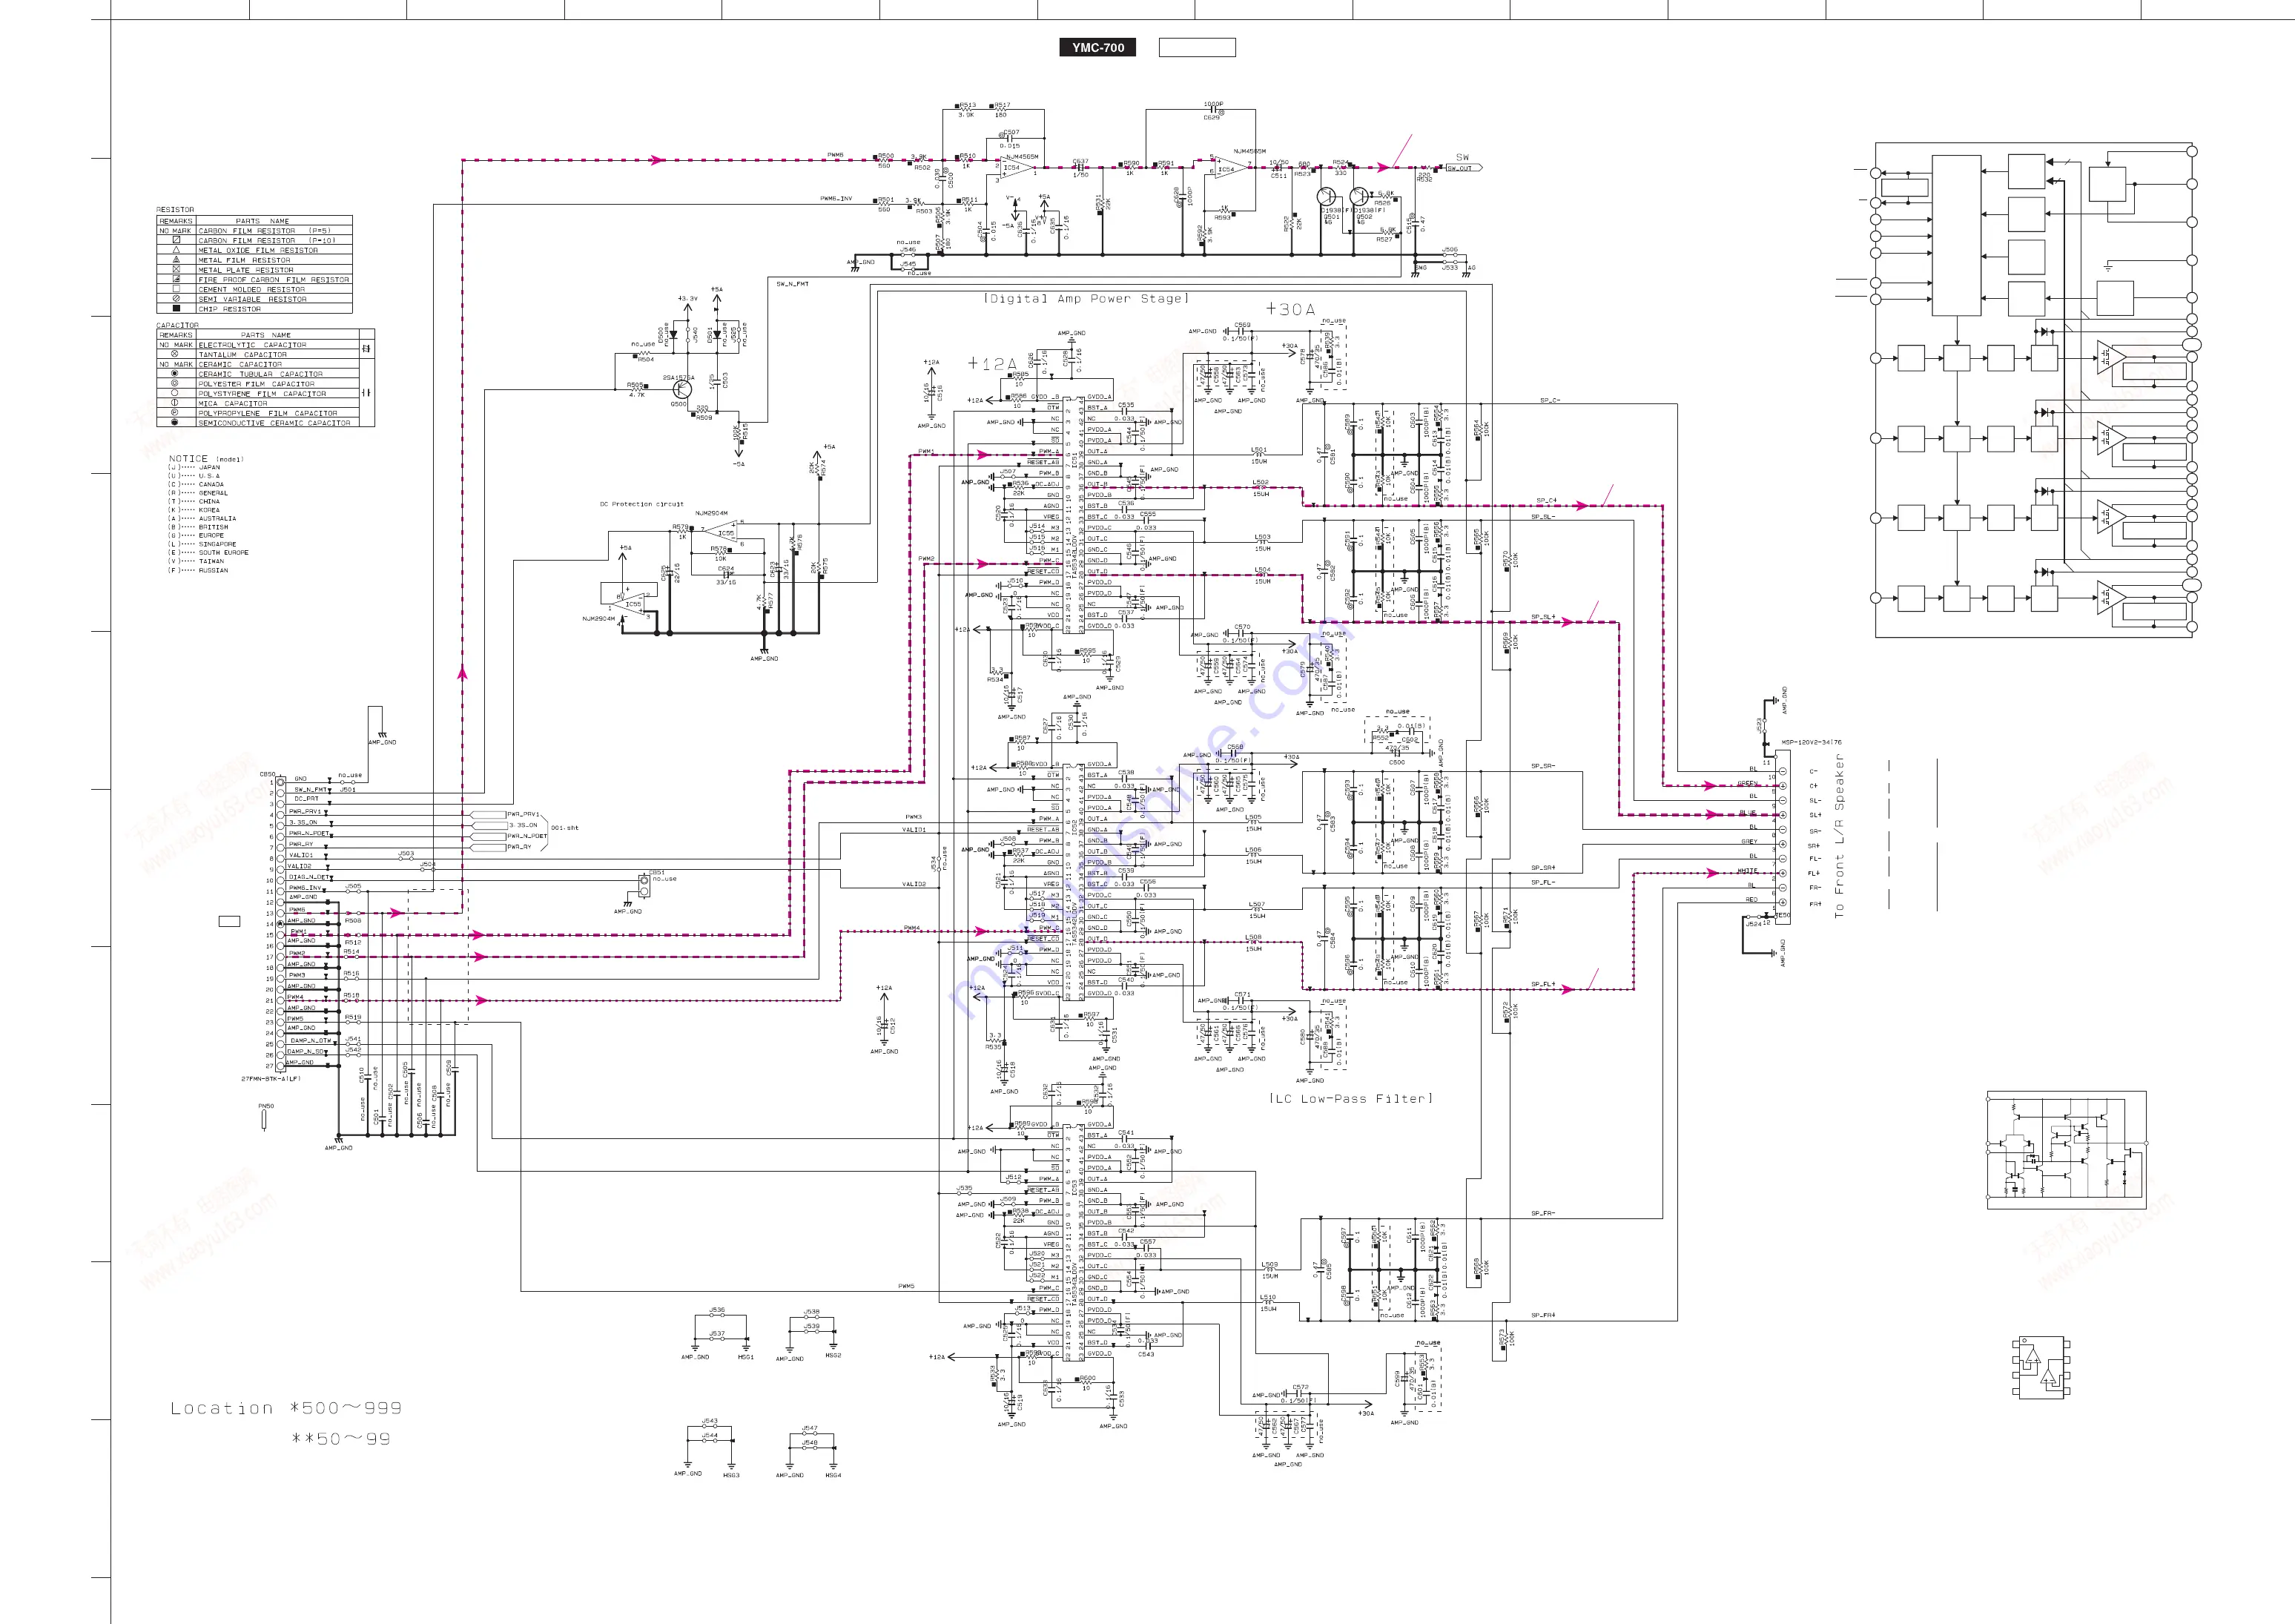The image size is (2295, 1624).
Task: Click the "(E) SOUTH EUROPE" model entry
Action: click(208, 552)
